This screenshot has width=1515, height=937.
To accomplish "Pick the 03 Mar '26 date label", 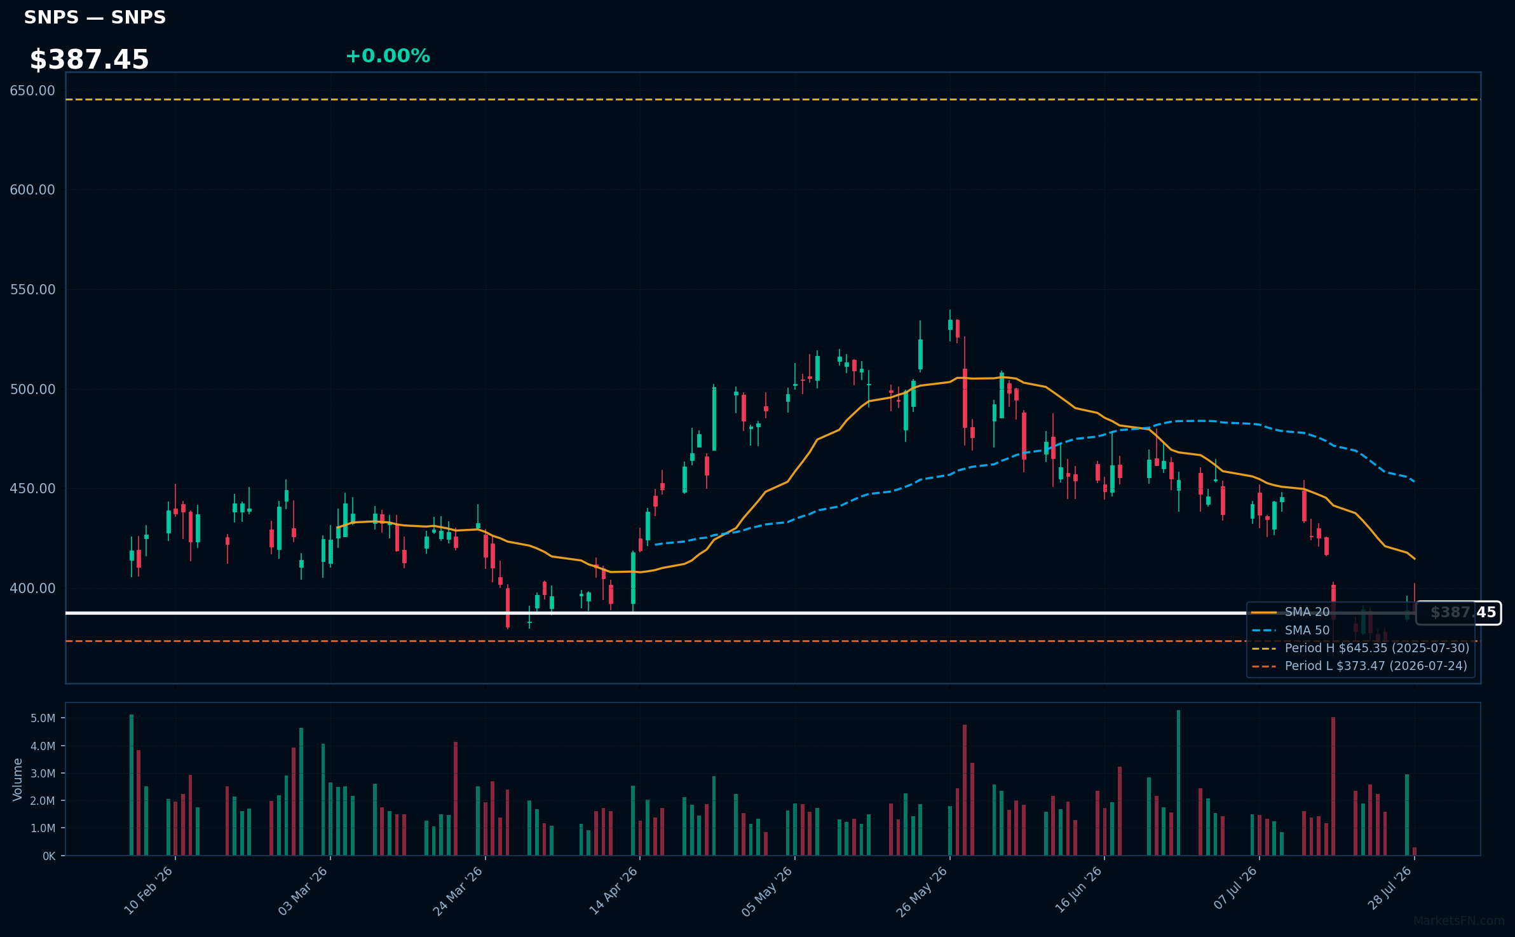I will pyautogui.click(x=302, y=891).
